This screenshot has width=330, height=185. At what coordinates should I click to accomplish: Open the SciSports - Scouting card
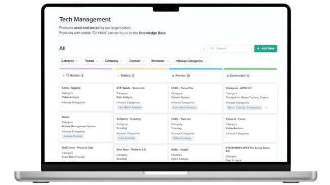click(x=141, y=129)
